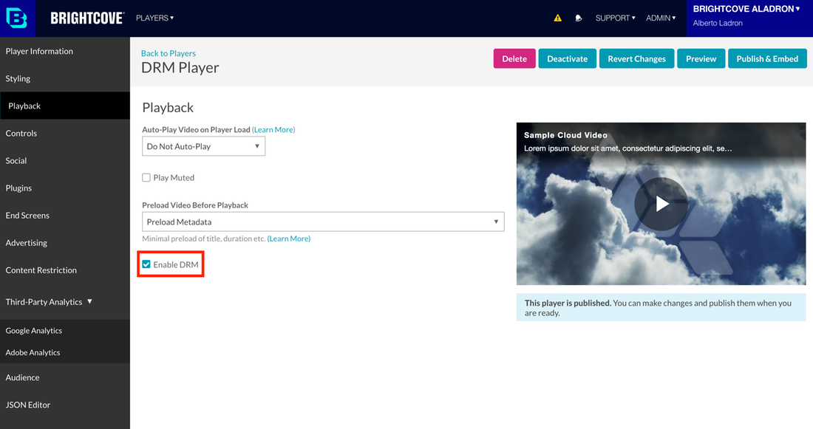The image size is (813, 429).
Task: Follow the Back to Players link
Action: coord(169,53)
